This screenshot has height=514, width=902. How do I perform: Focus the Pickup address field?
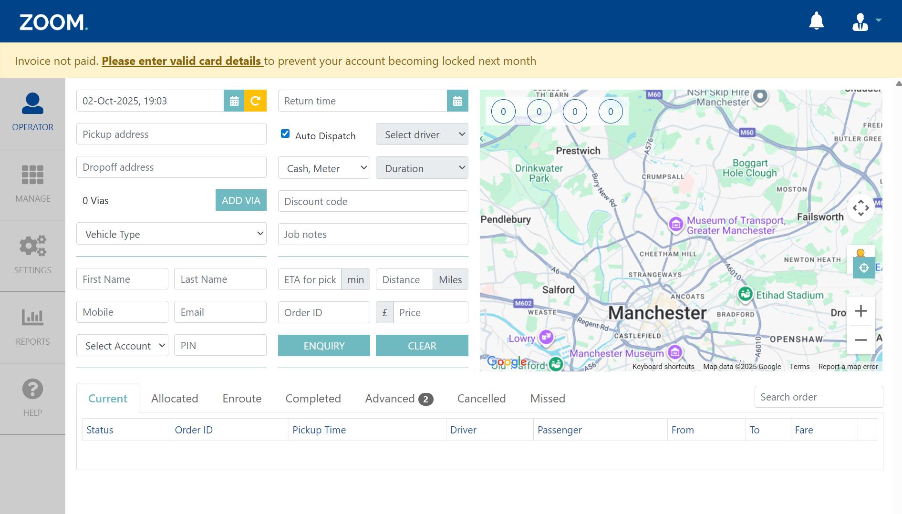[x=171, y=134]
